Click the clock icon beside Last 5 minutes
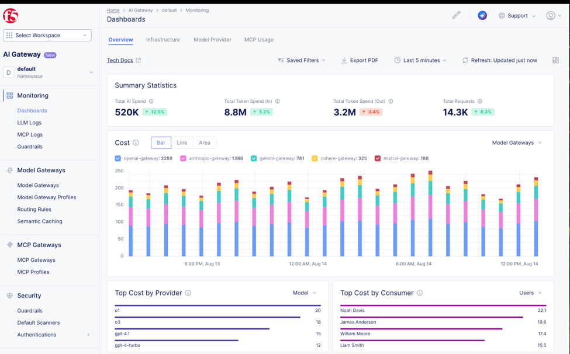Screen dimensions: 570x354 (x=398, y=60)
